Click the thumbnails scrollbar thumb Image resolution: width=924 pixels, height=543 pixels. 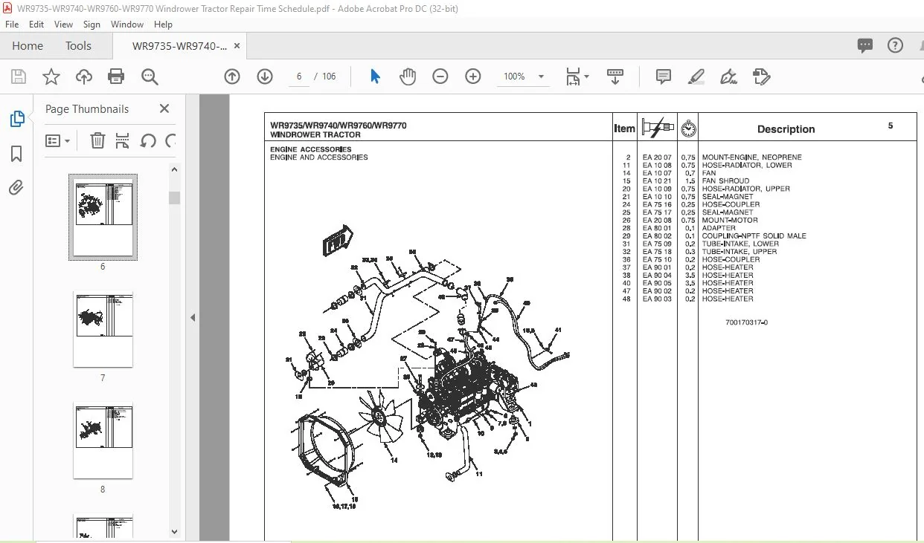(x=174, y=198)
